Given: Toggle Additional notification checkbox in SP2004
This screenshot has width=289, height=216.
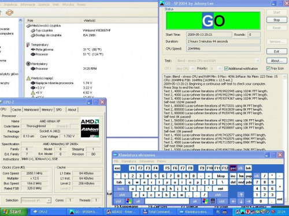Looking at the screenshot, I should coord(226,69).
